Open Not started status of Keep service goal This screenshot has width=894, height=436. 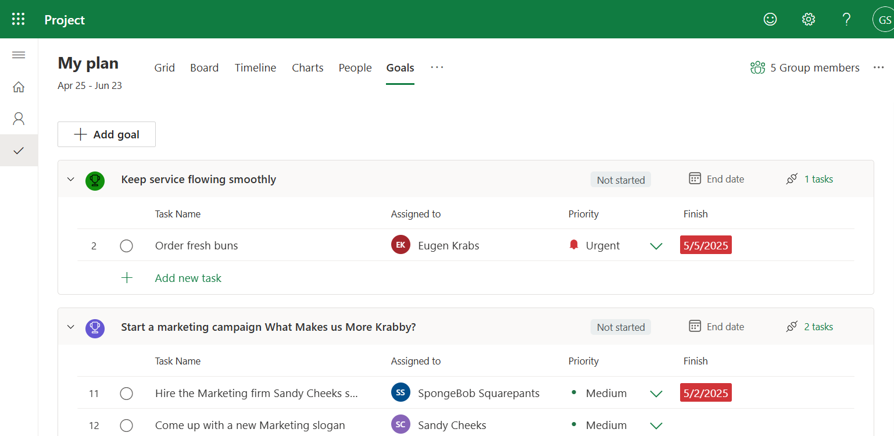coord(621,180)
